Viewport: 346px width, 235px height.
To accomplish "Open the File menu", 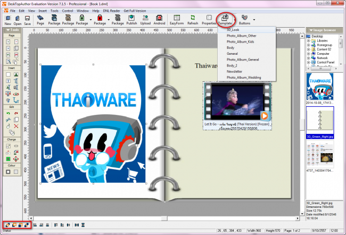I will click(x=13, y=11).
